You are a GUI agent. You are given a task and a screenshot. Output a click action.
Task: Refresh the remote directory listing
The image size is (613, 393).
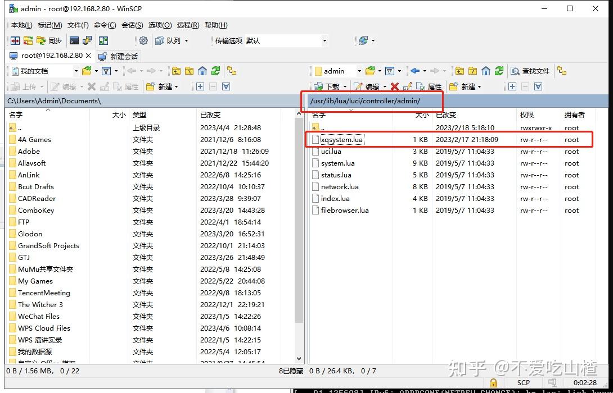pyautogui.click(x=498, y=70)
